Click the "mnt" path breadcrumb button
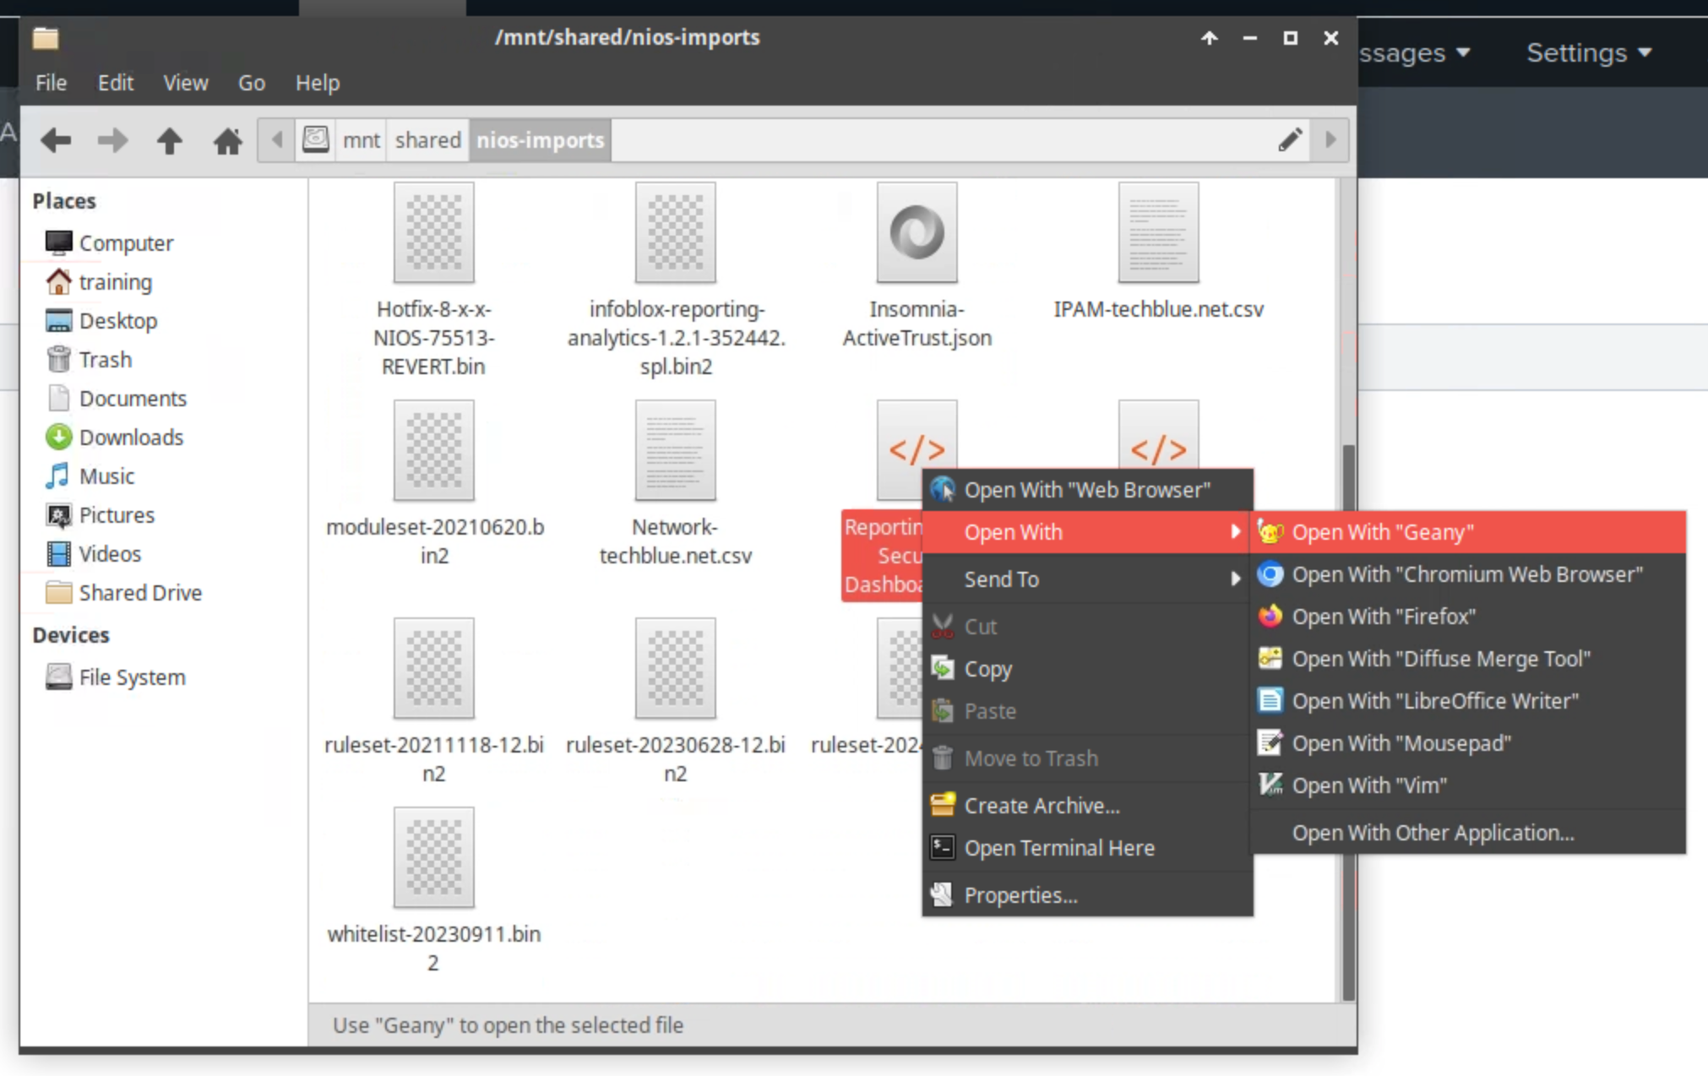Image resolution: width=1708 pixels, height=1076 pixels. (361, 140)
